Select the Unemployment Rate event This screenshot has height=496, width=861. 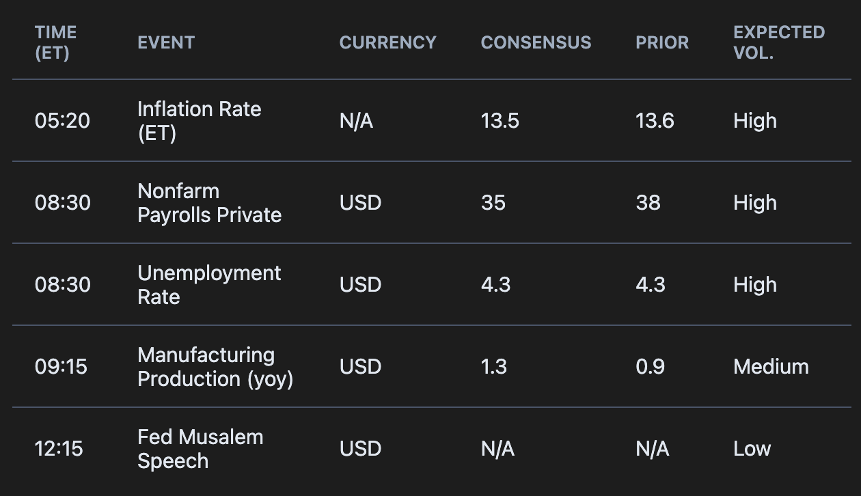[208, 285]
